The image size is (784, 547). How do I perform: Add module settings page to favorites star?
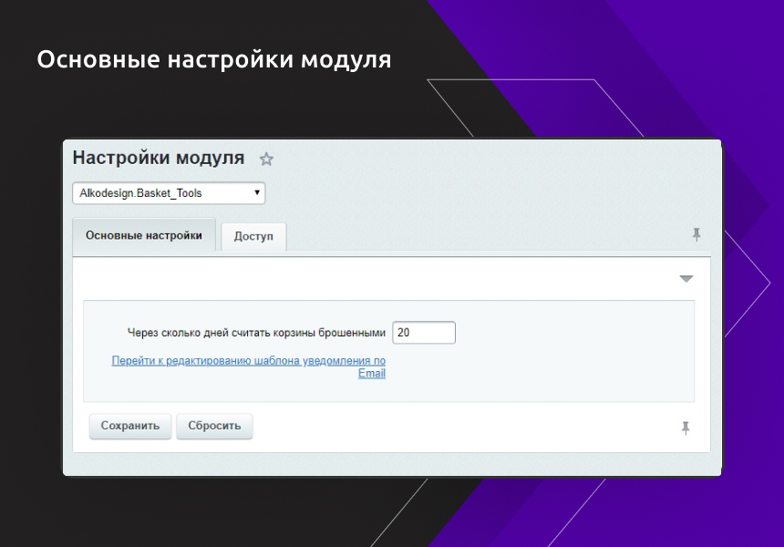[266, 159]
